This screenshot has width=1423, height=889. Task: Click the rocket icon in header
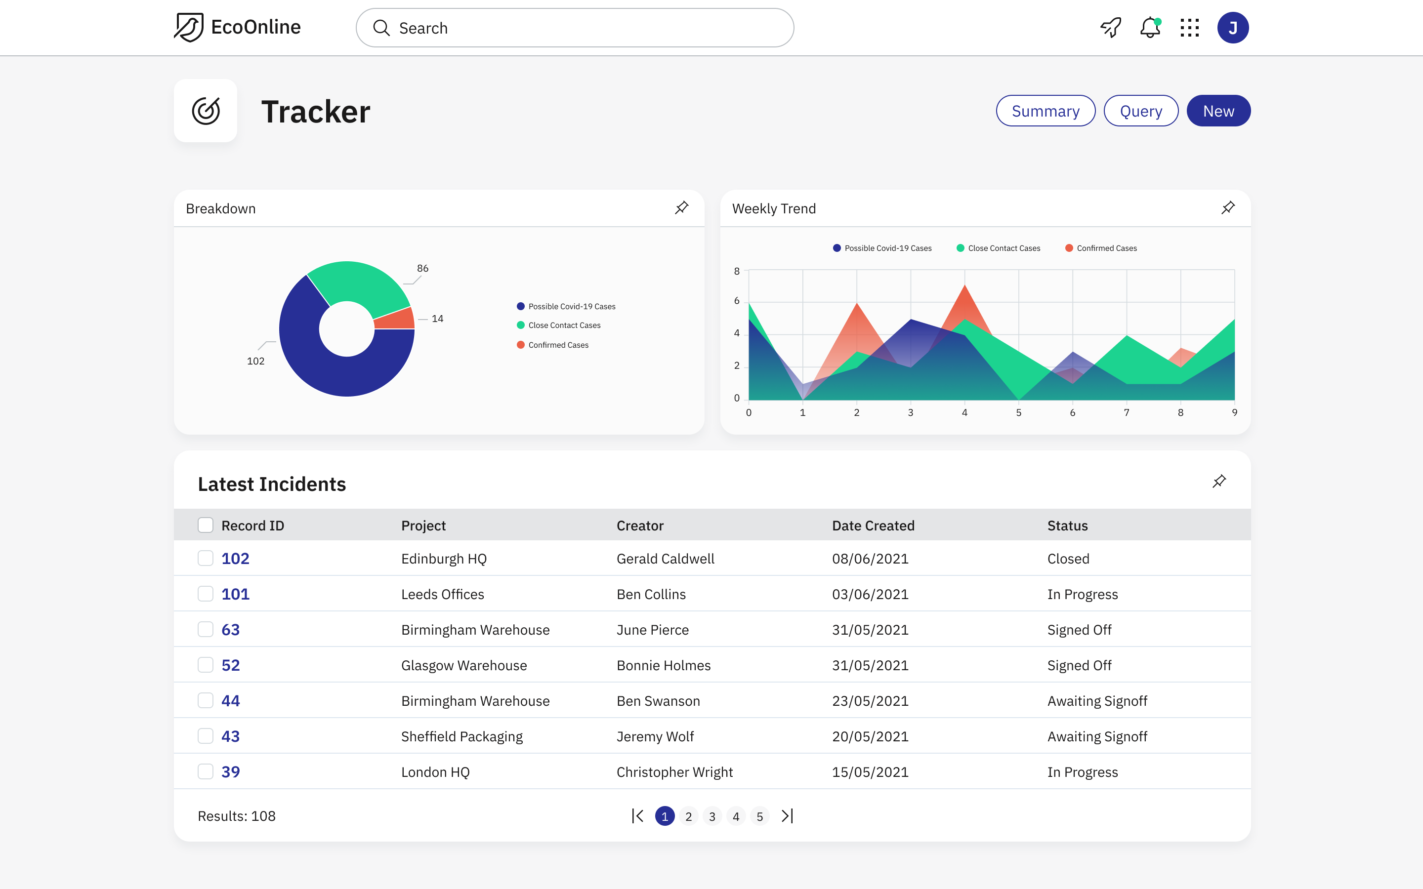pos(1111,28)
